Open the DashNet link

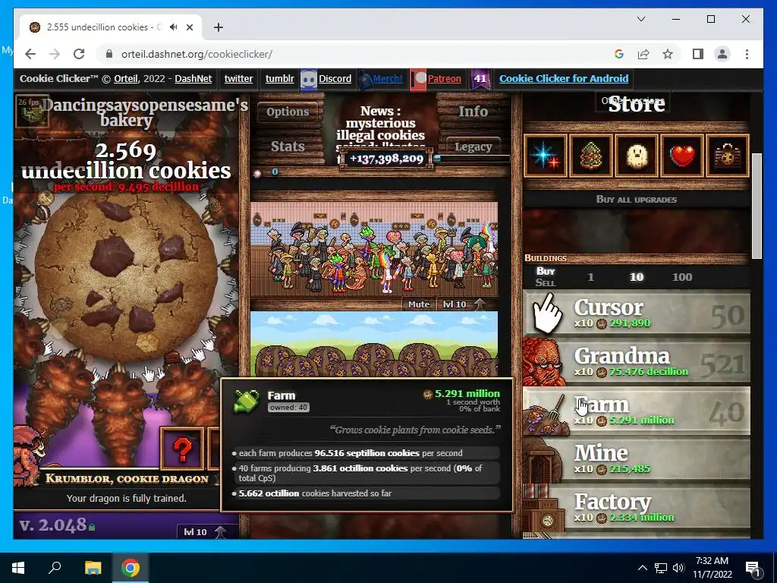(193, 79)
